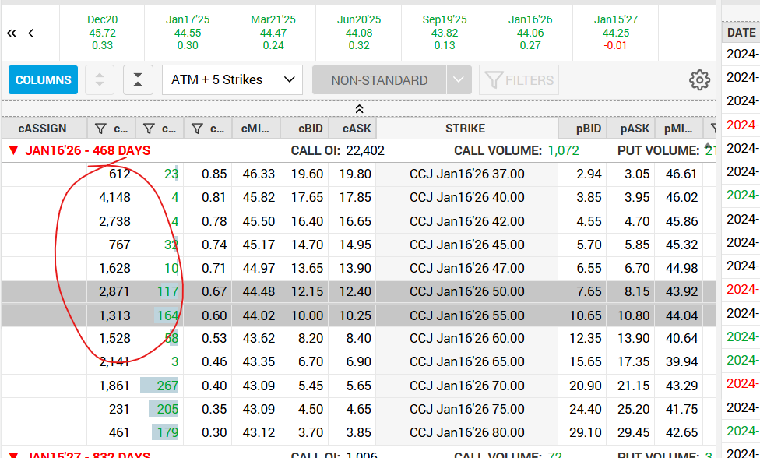Click call bid 19.60 on 37.00 strike
This screenshot has height=458, width=760.
point(307,174)
